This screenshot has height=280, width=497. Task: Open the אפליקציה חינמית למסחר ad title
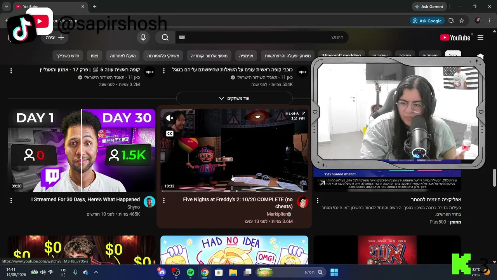pos(436,199)
